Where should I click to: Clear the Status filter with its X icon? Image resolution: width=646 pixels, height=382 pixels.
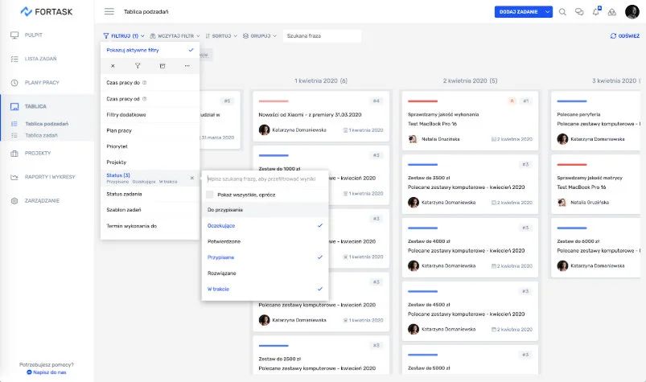point(191,177)
